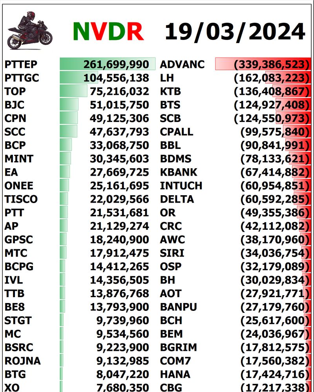Image resolution: width=314 pixels, height=392 pixels.
Task: Click the BJC stock symbol
Action: tap(15, 105)
